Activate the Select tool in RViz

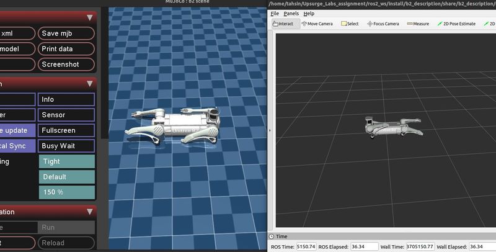coord(350,24)
